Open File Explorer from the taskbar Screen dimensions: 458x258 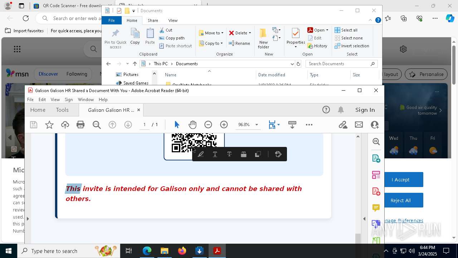164,251
